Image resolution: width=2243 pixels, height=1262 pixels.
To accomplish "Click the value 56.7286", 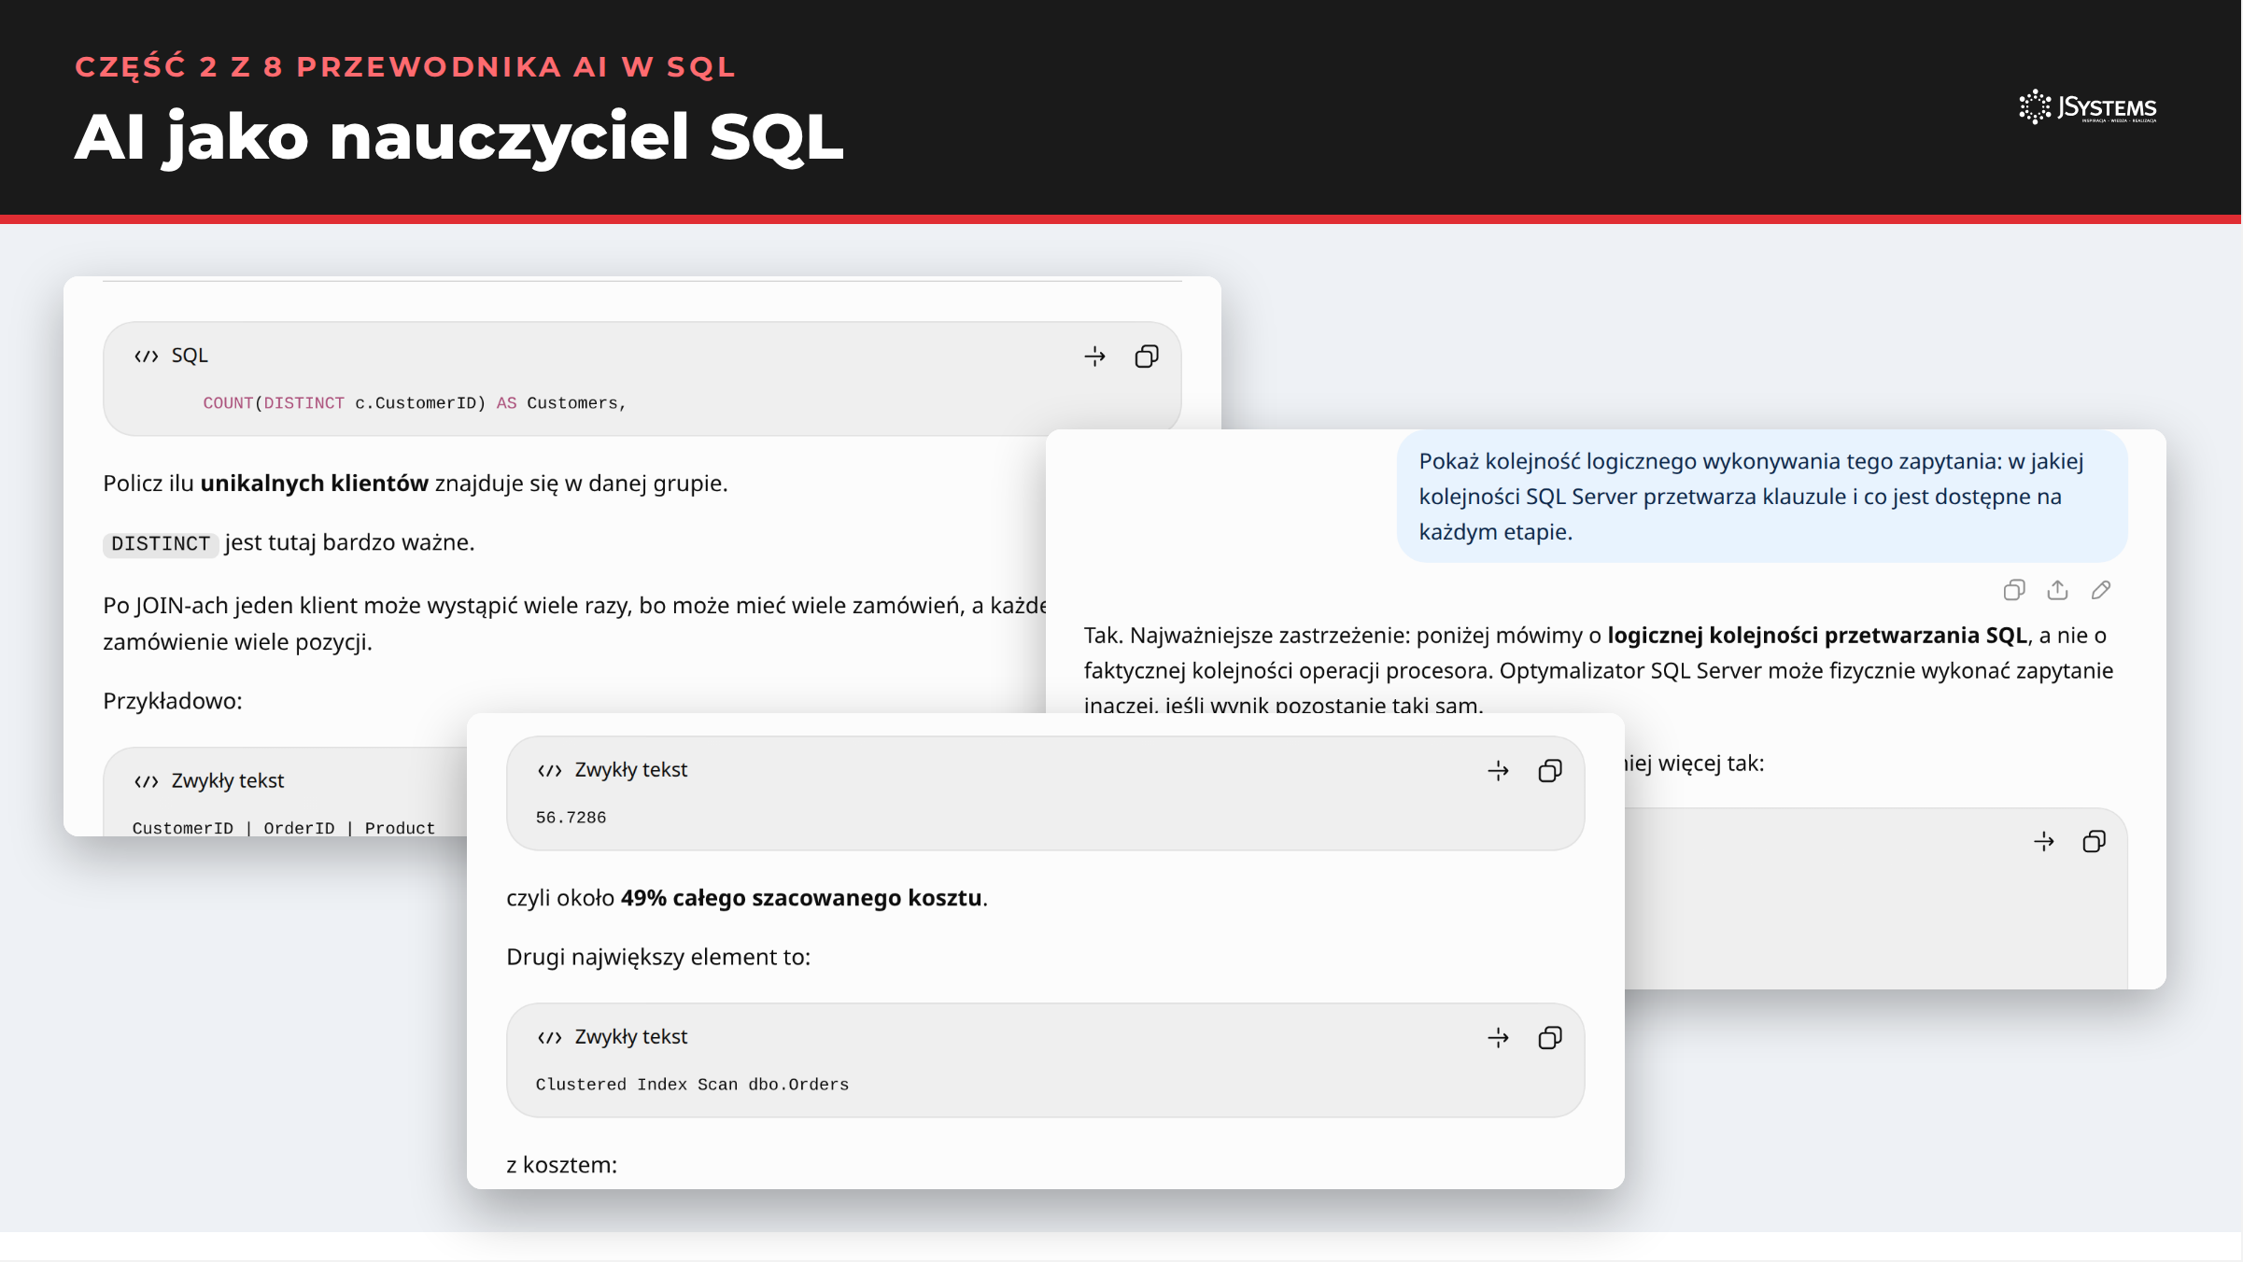I will pos(571,818).
